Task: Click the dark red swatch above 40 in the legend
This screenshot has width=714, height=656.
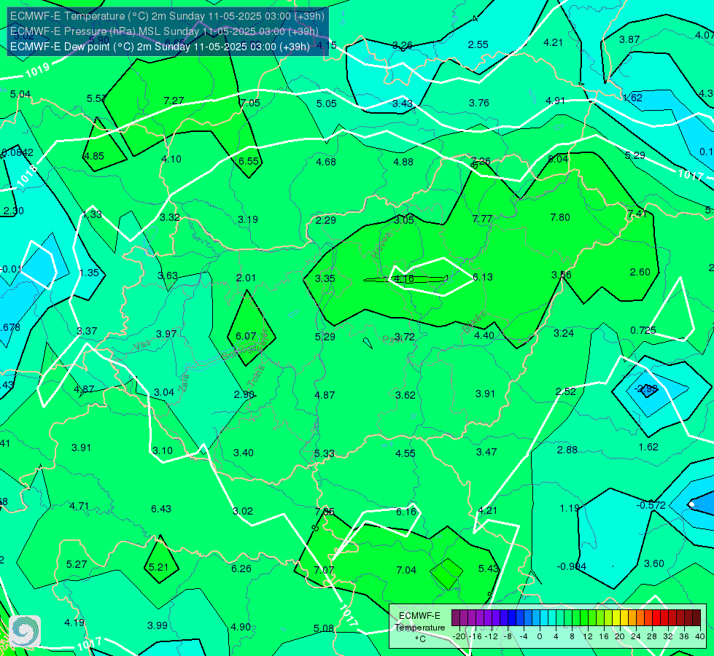Action: coord(696,618)
